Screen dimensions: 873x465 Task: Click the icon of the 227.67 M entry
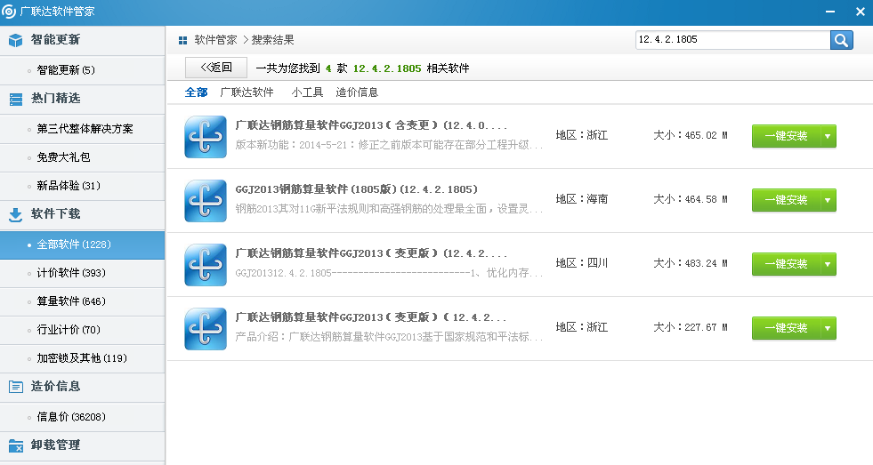pyautogui.click(x=206, y=329)
